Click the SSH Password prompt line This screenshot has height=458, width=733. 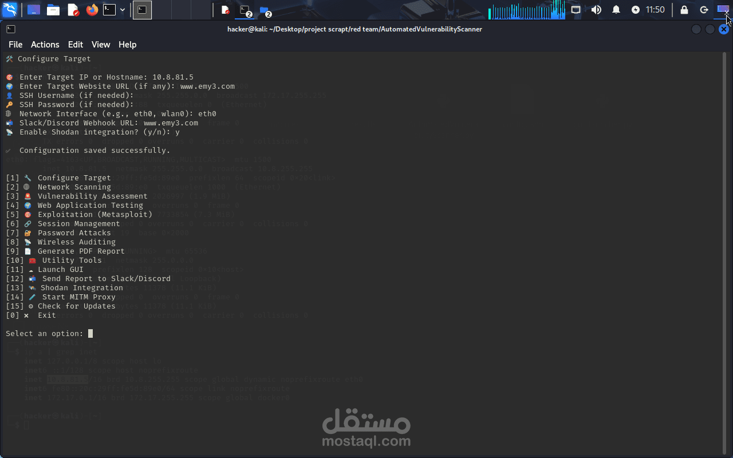(x=70, y=105)
